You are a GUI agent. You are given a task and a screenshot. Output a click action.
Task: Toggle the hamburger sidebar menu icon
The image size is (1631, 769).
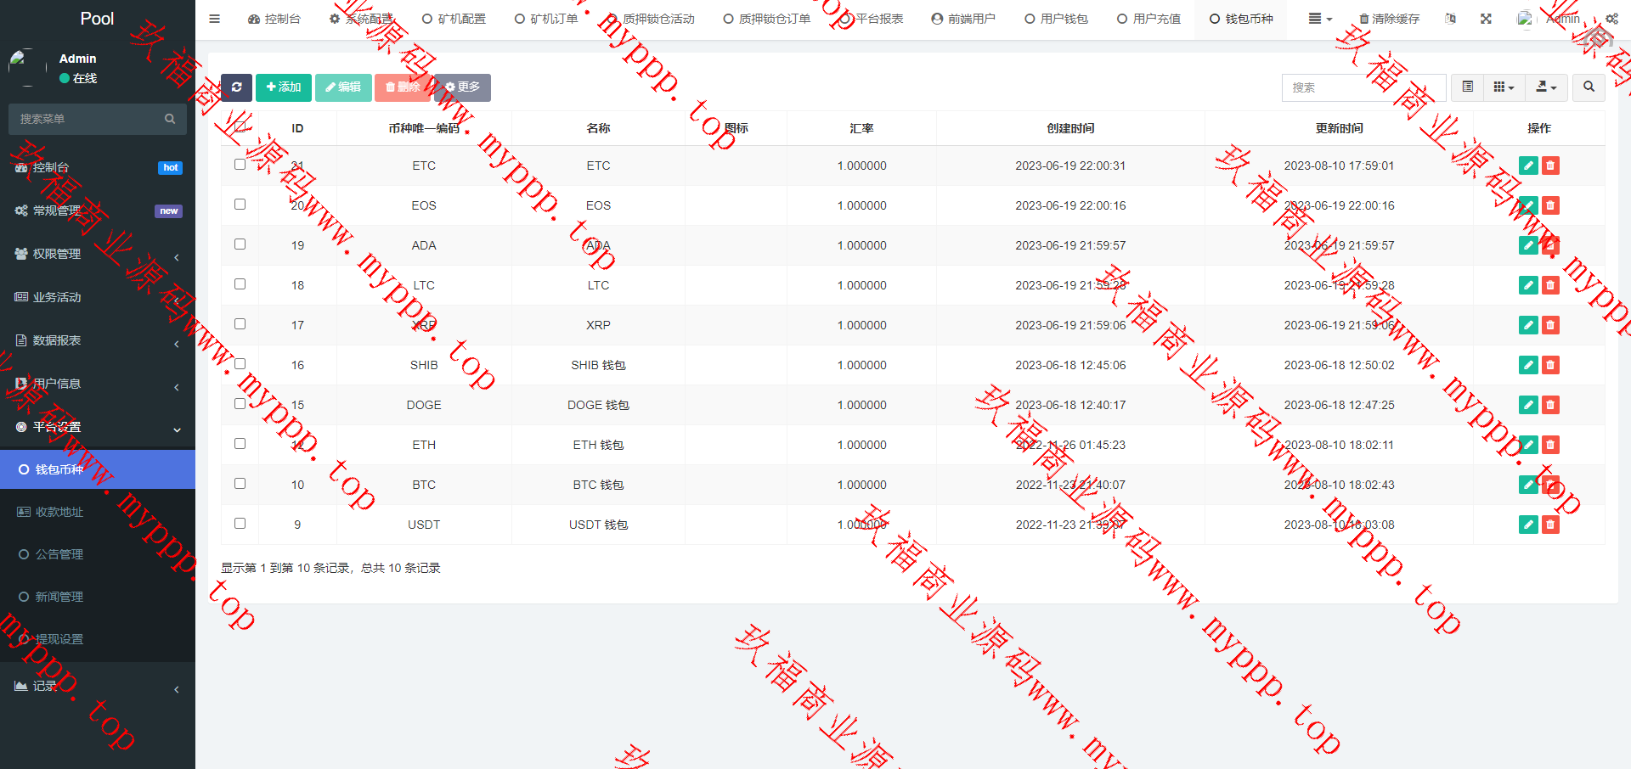215,19
